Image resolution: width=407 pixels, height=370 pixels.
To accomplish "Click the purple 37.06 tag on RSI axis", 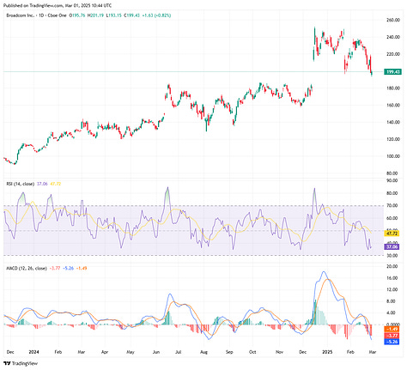I will click(392, 246).
